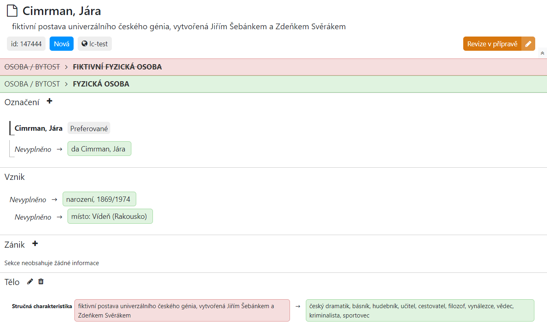Click the id: 147444 badge
Image resolution: width=547 pixels, height=324 pixels.
pos(26,43)
